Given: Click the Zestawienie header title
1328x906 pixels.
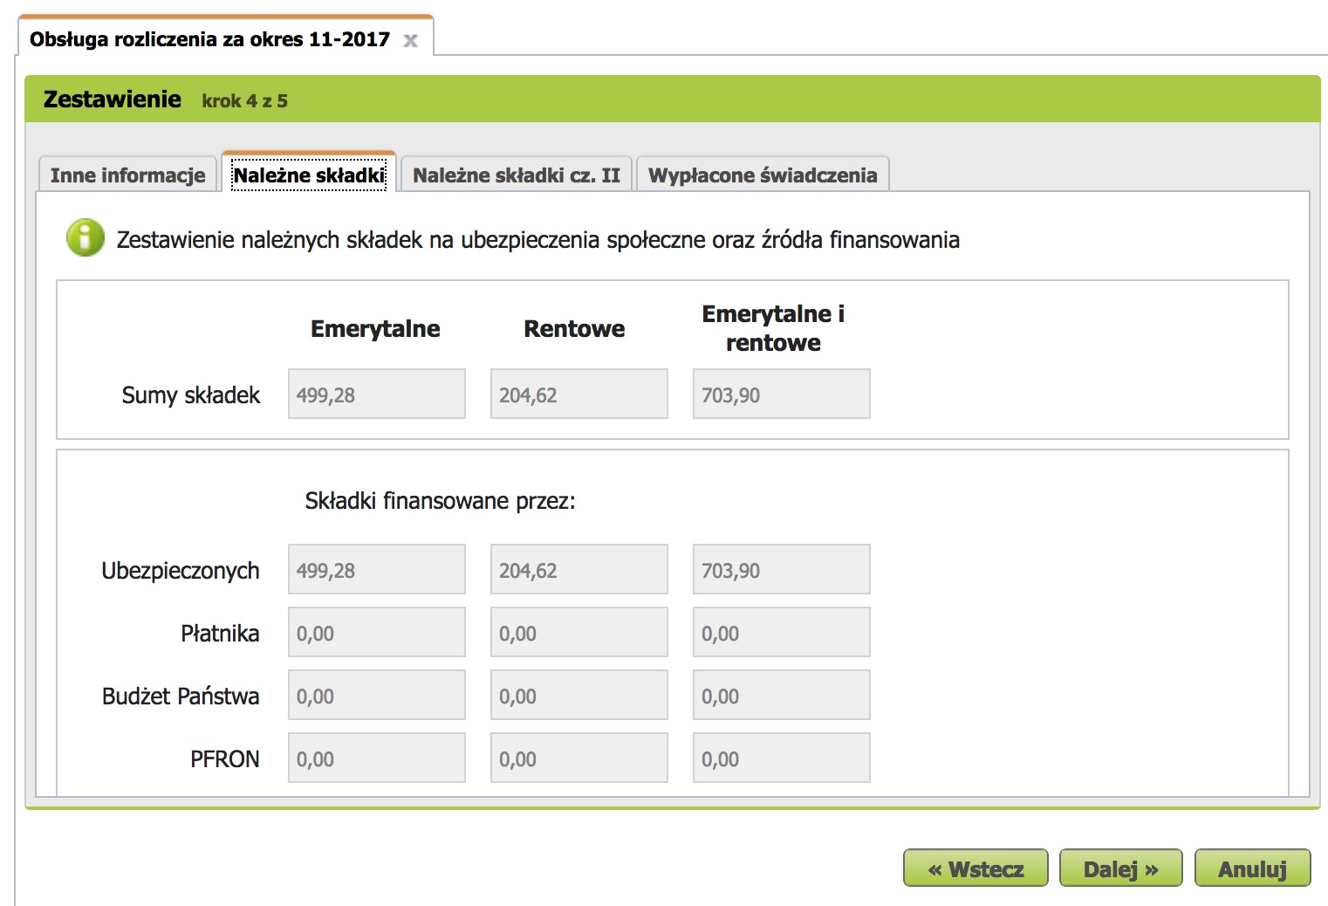Looking at the screenshot, I should pyautogui.click(x=113, y=100).
